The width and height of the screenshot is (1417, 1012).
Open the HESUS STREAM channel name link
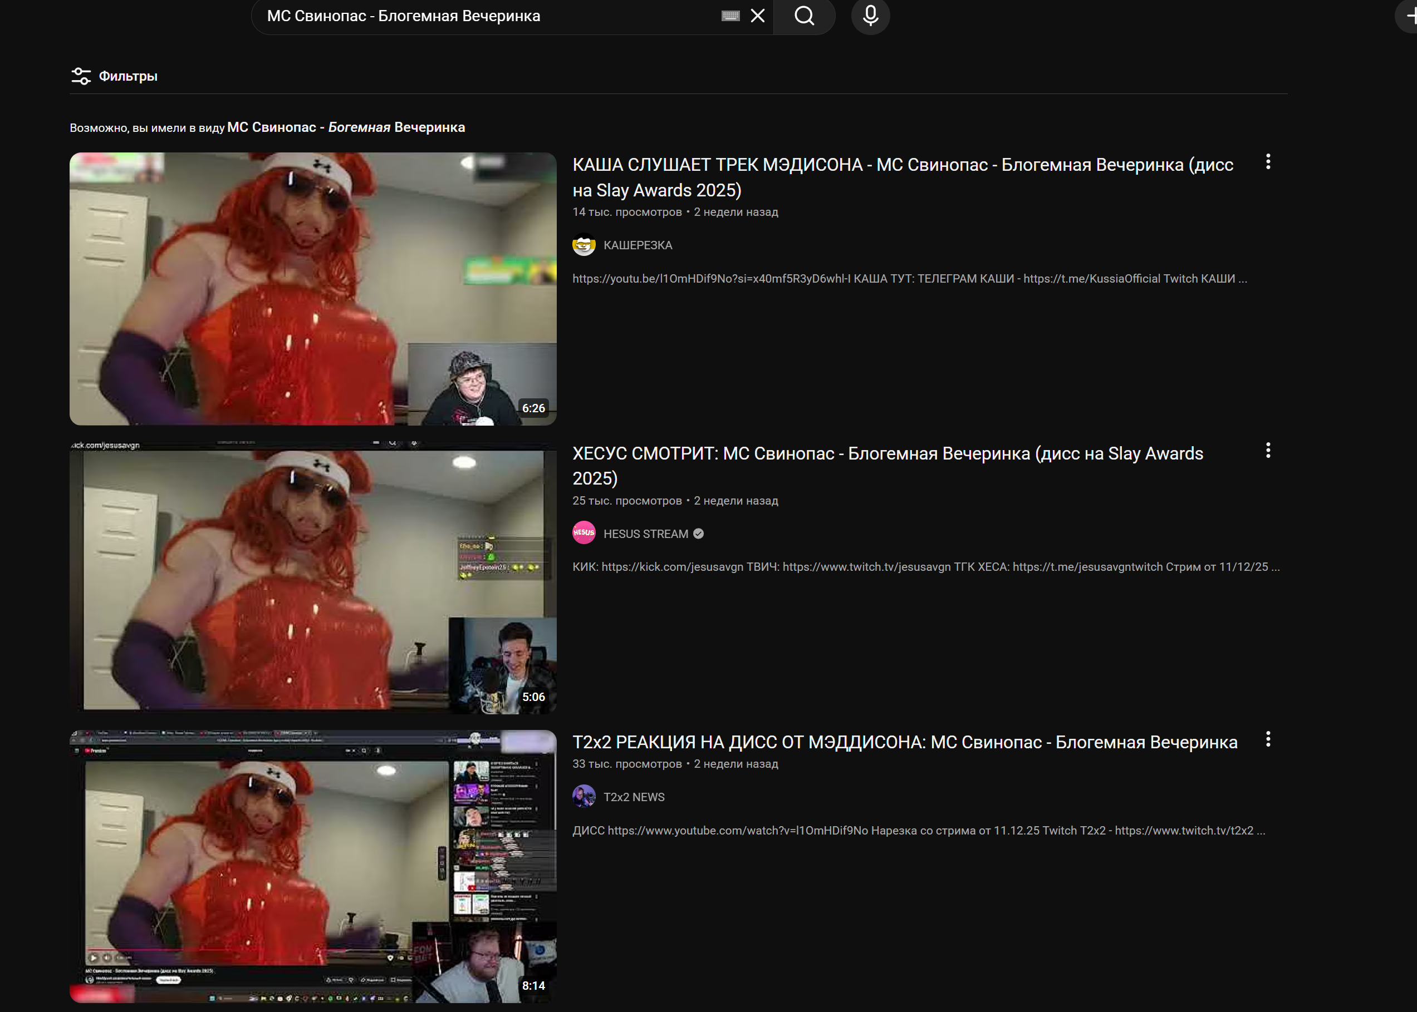[645, 534]
